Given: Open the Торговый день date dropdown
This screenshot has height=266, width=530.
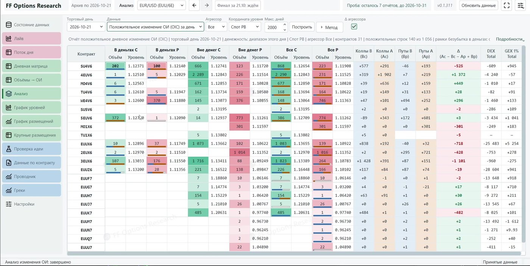Looking at the screenshot, I should pyautogui.click(x=86, y=27).
